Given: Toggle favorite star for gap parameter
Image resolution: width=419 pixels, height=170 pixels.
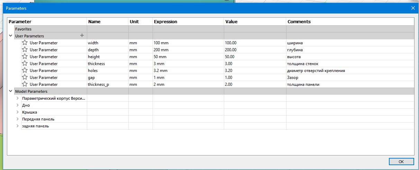Looking at the screenshot, I should point(25,77).
